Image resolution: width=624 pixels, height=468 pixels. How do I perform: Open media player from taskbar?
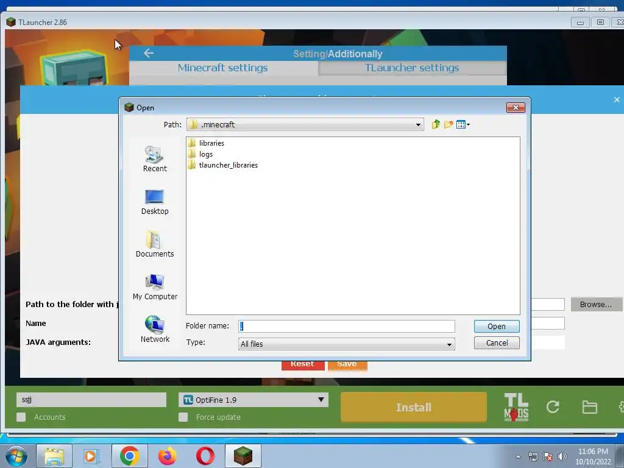pyautogui.click(x=91, y=456)
